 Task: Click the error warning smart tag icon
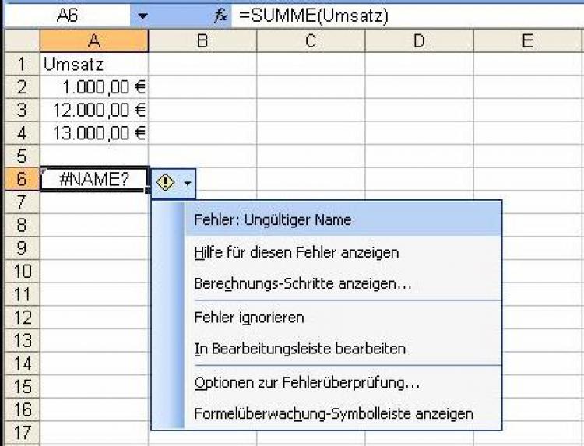(165, 183)
